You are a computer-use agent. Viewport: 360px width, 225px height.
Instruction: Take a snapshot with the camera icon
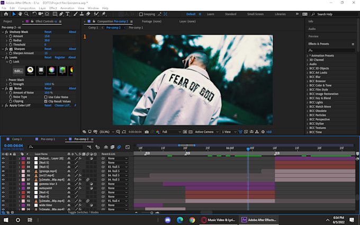tap(147, 132)
